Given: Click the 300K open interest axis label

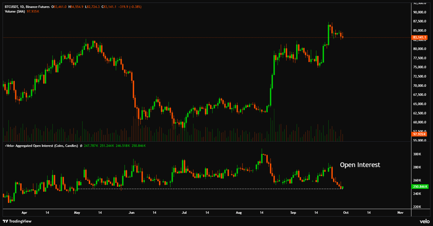Looking at the screenshot, I should point(417,154).
